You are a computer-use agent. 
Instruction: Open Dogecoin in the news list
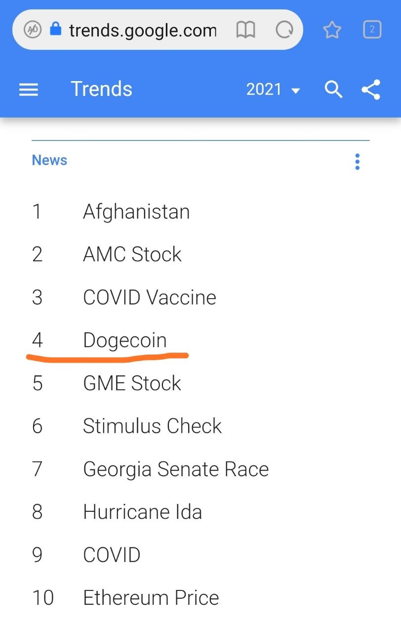[125, 341]
